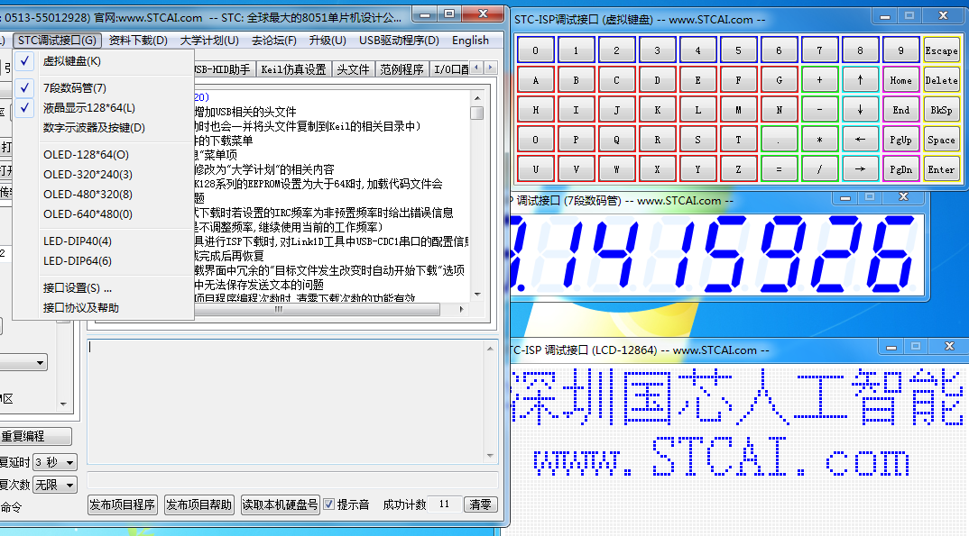Click the right arrow key on virtual keyboard

860,169
